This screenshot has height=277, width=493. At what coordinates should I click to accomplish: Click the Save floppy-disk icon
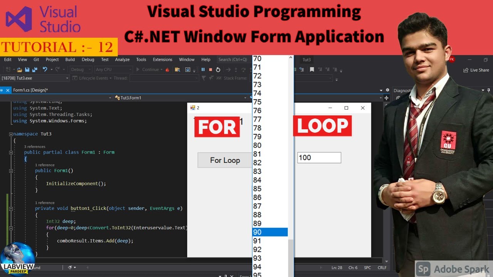tap(27, 70)
